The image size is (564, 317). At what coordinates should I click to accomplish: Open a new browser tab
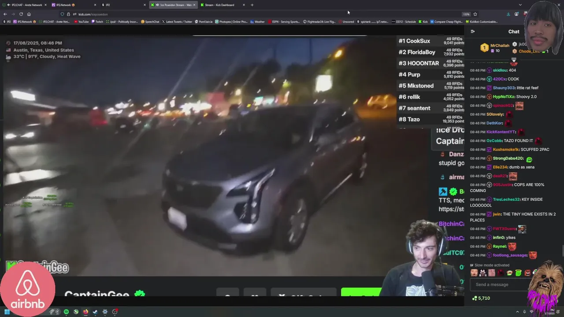point(252,5)
